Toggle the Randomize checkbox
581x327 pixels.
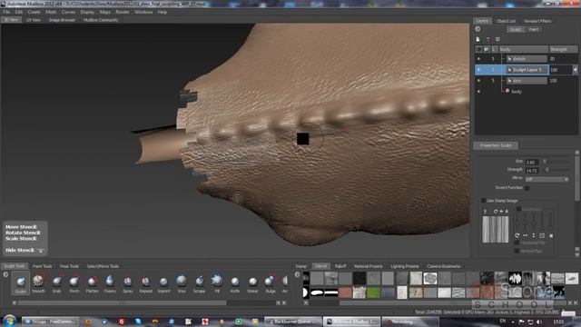click(x=518, y=209)
